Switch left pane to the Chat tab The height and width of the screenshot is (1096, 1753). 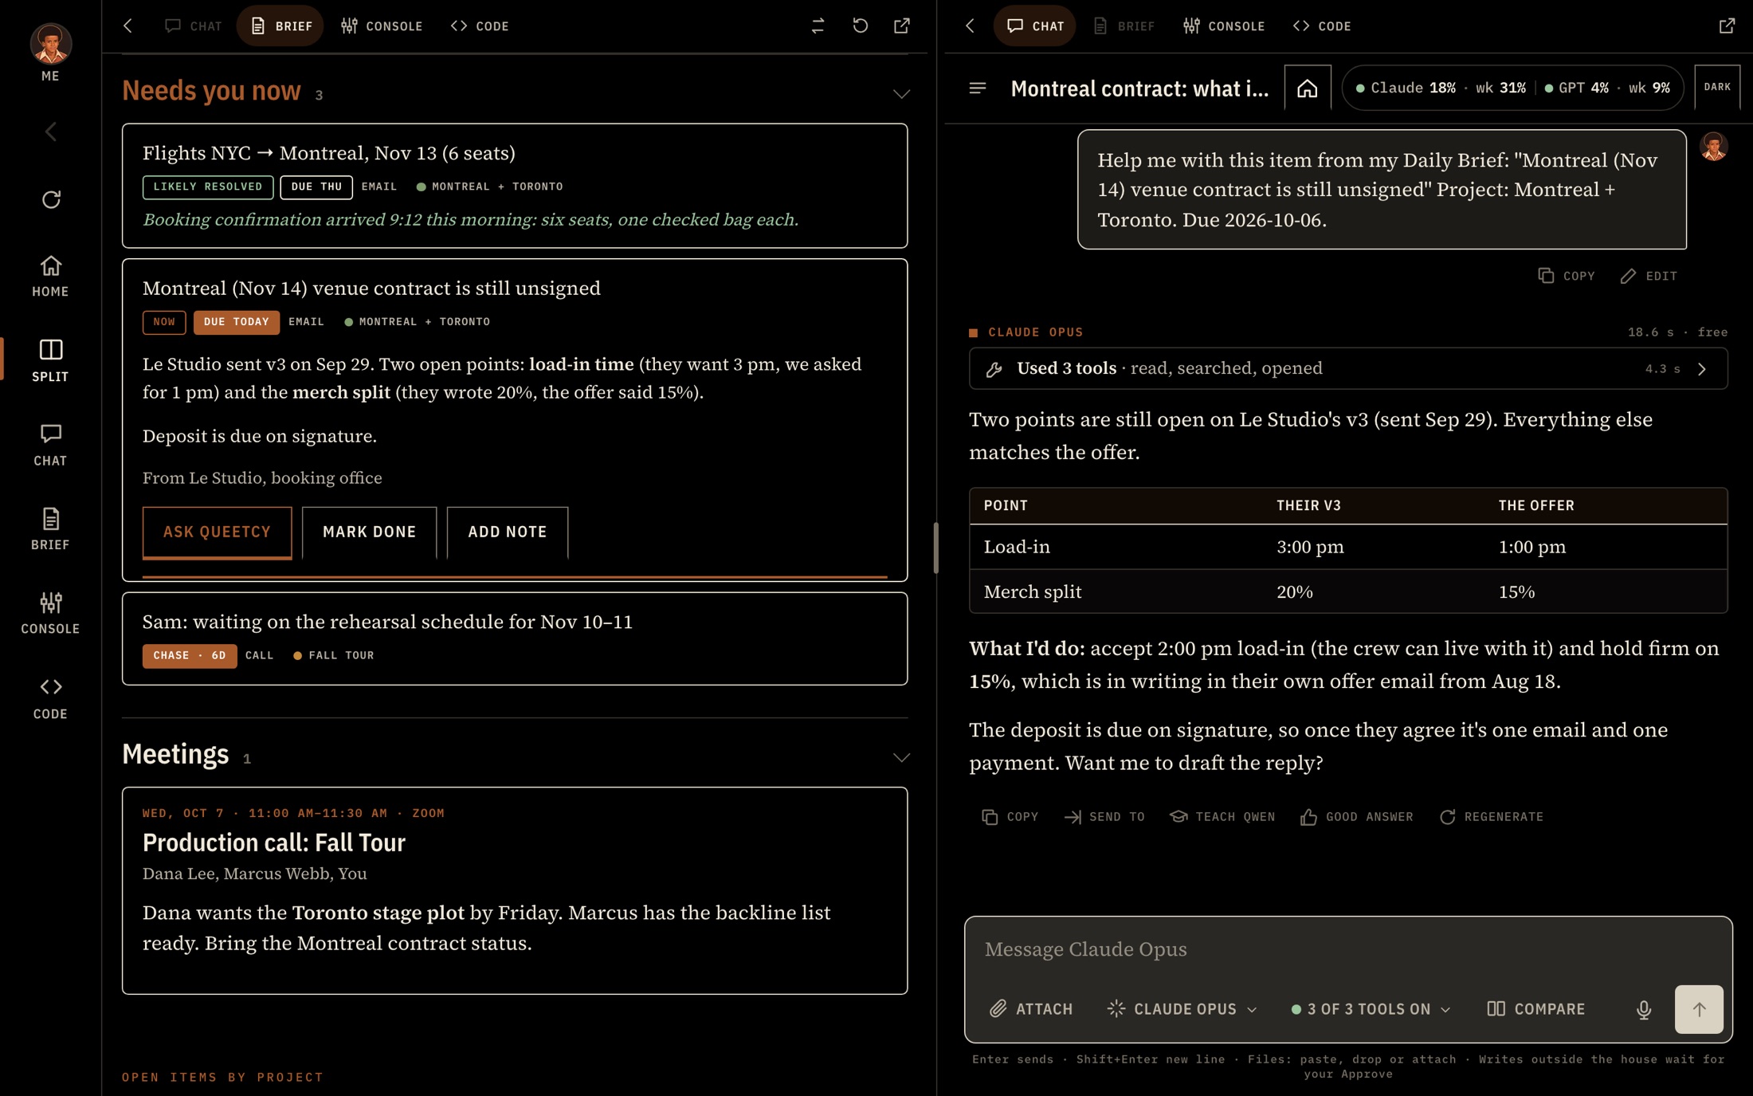pos(194,26)
